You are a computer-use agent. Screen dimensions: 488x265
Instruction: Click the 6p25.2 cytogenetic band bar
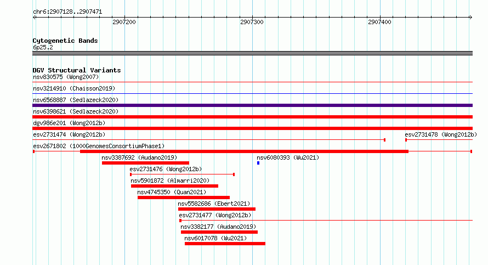[x=252, y=53]
